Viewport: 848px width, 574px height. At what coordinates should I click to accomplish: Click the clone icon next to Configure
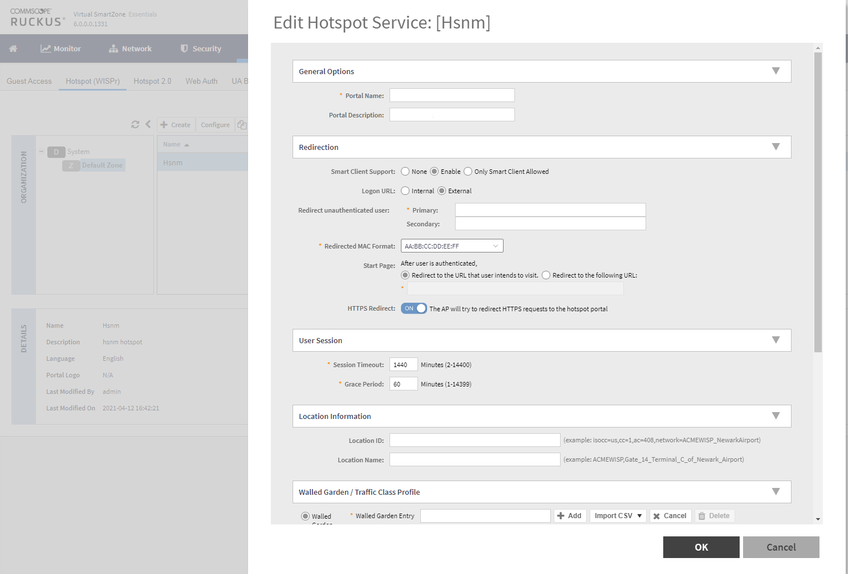point(242,125)
